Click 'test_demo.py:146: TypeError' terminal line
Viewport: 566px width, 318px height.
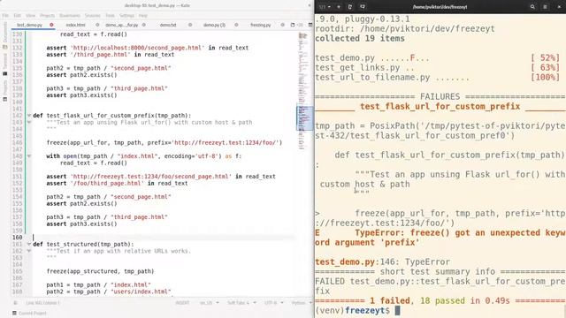click(383, 261)
